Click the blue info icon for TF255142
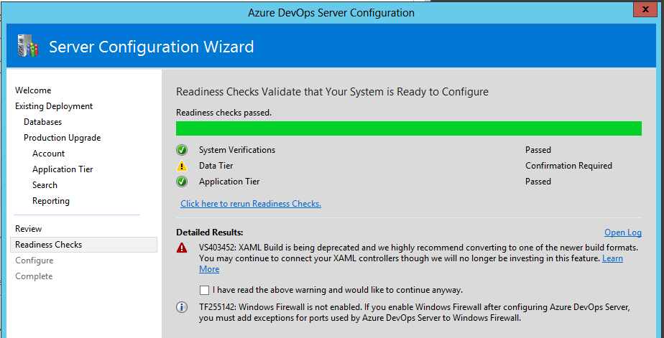 182,307
